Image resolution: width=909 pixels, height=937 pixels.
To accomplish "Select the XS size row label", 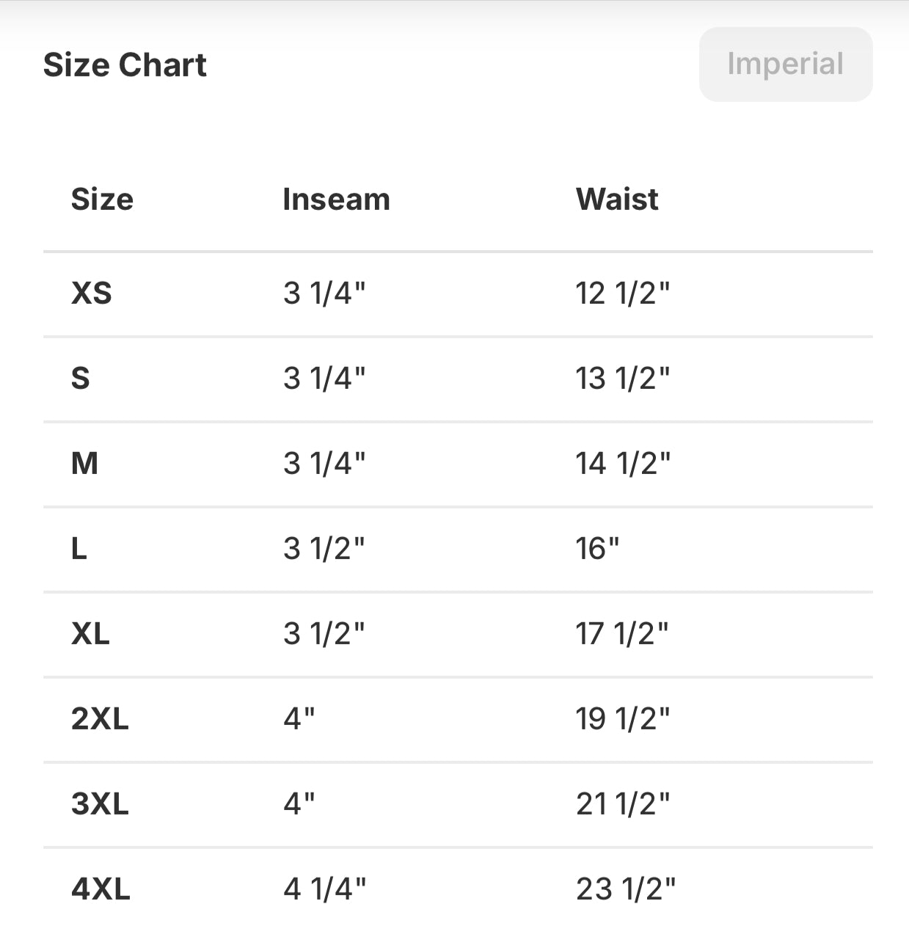I will coord(92,294).
